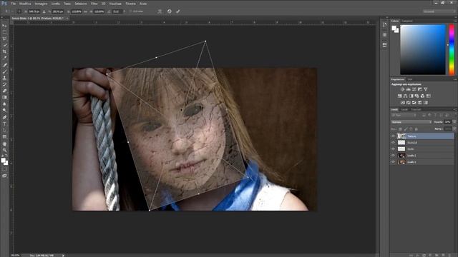This screenshot has width=458, height=257.
Task: Switch to the Campioni tab
Action: tap(407, 21)
